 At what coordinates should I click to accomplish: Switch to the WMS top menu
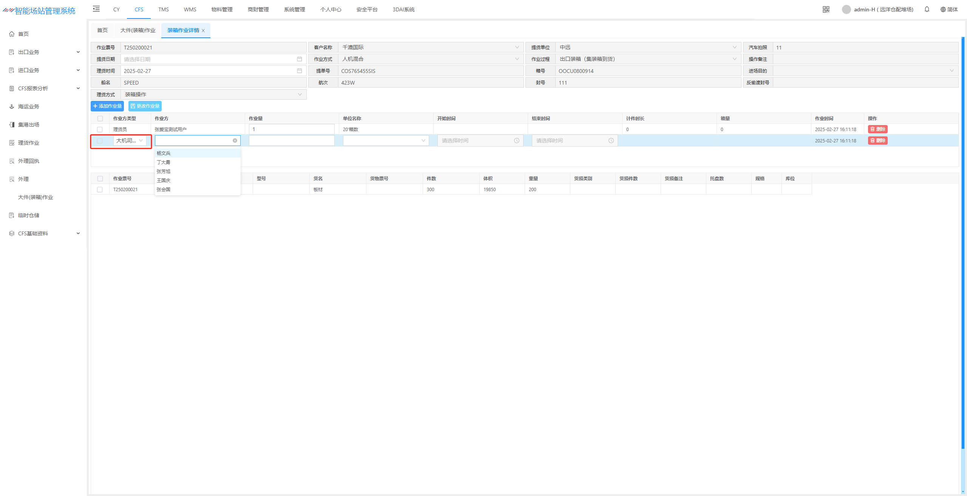tap(190, 9)
